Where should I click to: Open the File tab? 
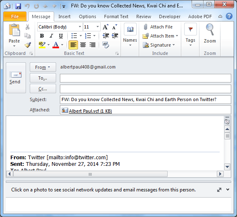pyautogui.click(x=15, y=17)
